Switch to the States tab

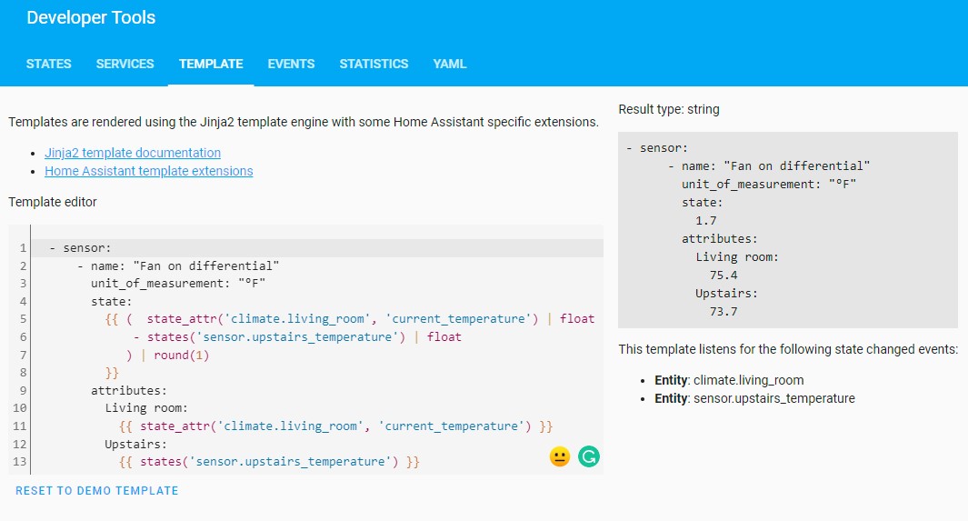[x=49, y=64]
